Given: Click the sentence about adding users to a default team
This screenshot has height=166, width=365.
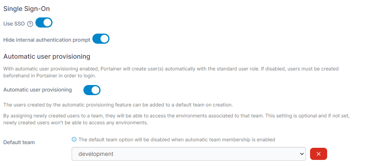Looking at the screenshot, I should (x=118, y=105).
